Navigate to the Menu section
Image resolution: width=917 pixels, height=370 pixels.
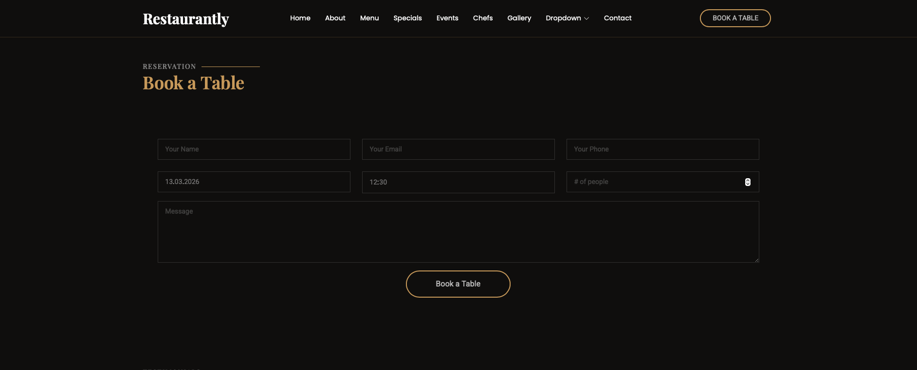(369, 18)
